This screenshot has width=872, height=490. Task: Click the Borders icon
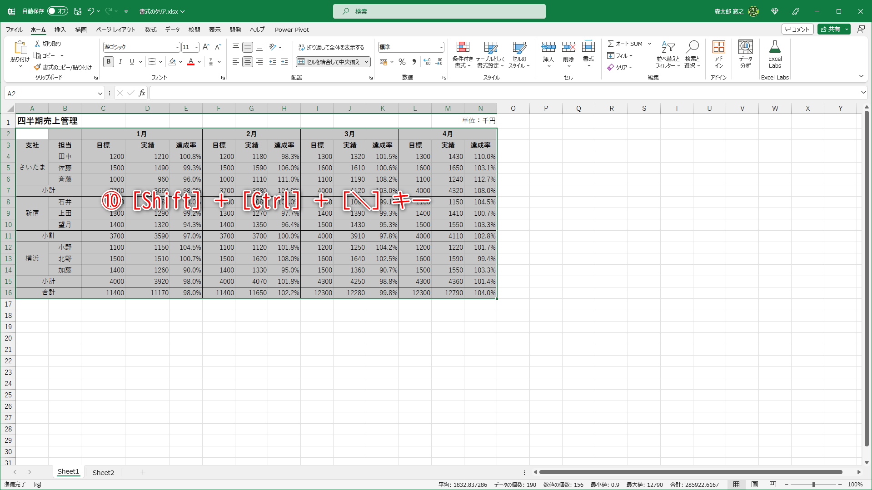point(152,62)
